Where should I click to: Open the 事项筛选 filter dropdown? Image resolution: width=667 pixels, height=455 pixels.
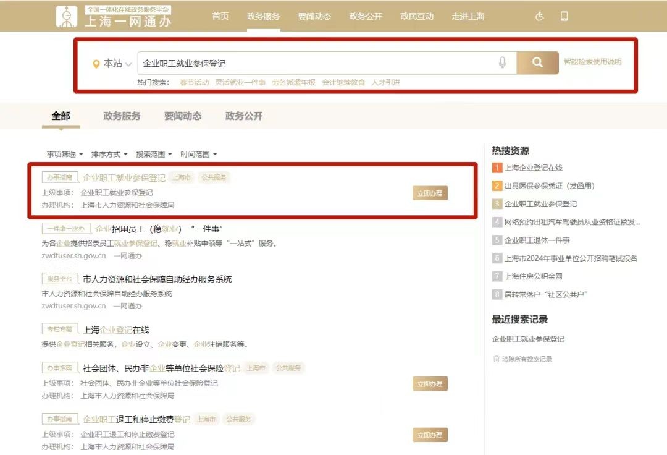[x=64, y=155]
